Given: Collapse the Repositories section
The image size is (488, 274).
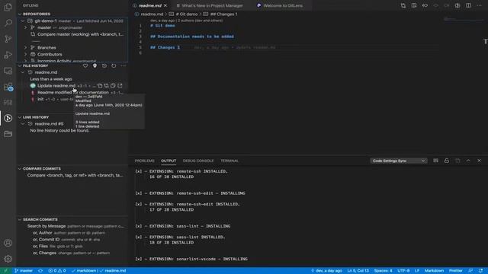Looking at the screenshot, I should (20, 14).
